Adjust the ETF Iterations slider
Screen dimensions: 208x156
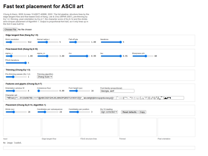click(111, 42)
